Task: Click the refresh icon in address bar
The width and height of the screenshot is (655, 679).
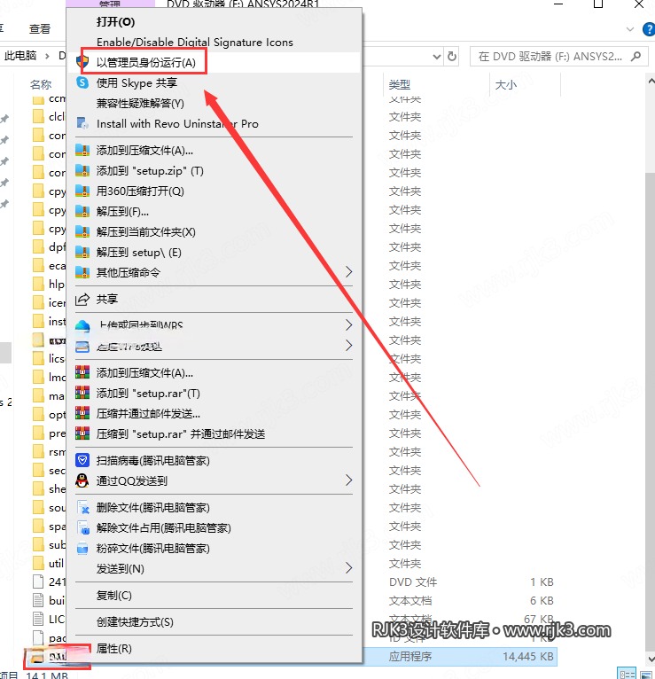Action: pos(452,57)
